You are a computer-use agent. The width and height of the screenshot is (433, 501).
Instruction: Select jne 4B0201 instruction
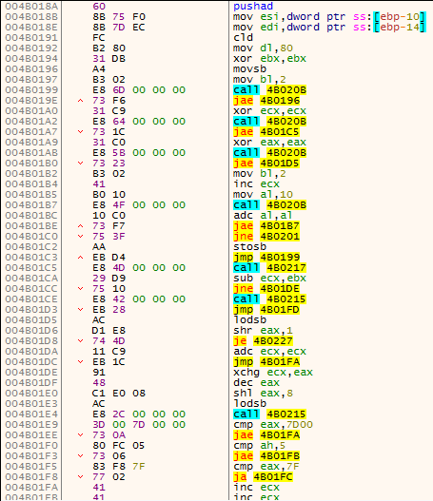click(x=266, y=236)
